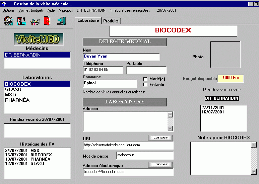Click the red BIOCODEX laboratory name box
Screen dimensions: 259x184
point(173,31)
